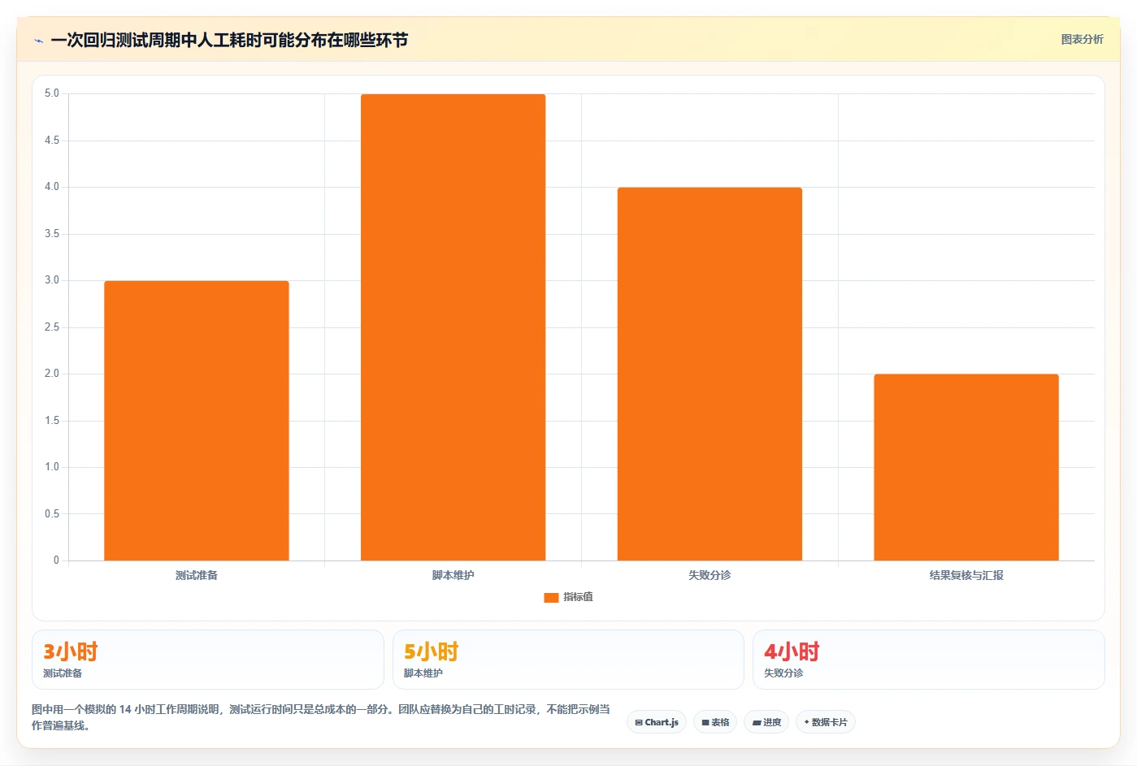Click the Chart.js tag
This screenshot has height=766, width=1137.
coord(657,722)
